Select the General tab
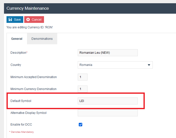 tap(17, 39)
